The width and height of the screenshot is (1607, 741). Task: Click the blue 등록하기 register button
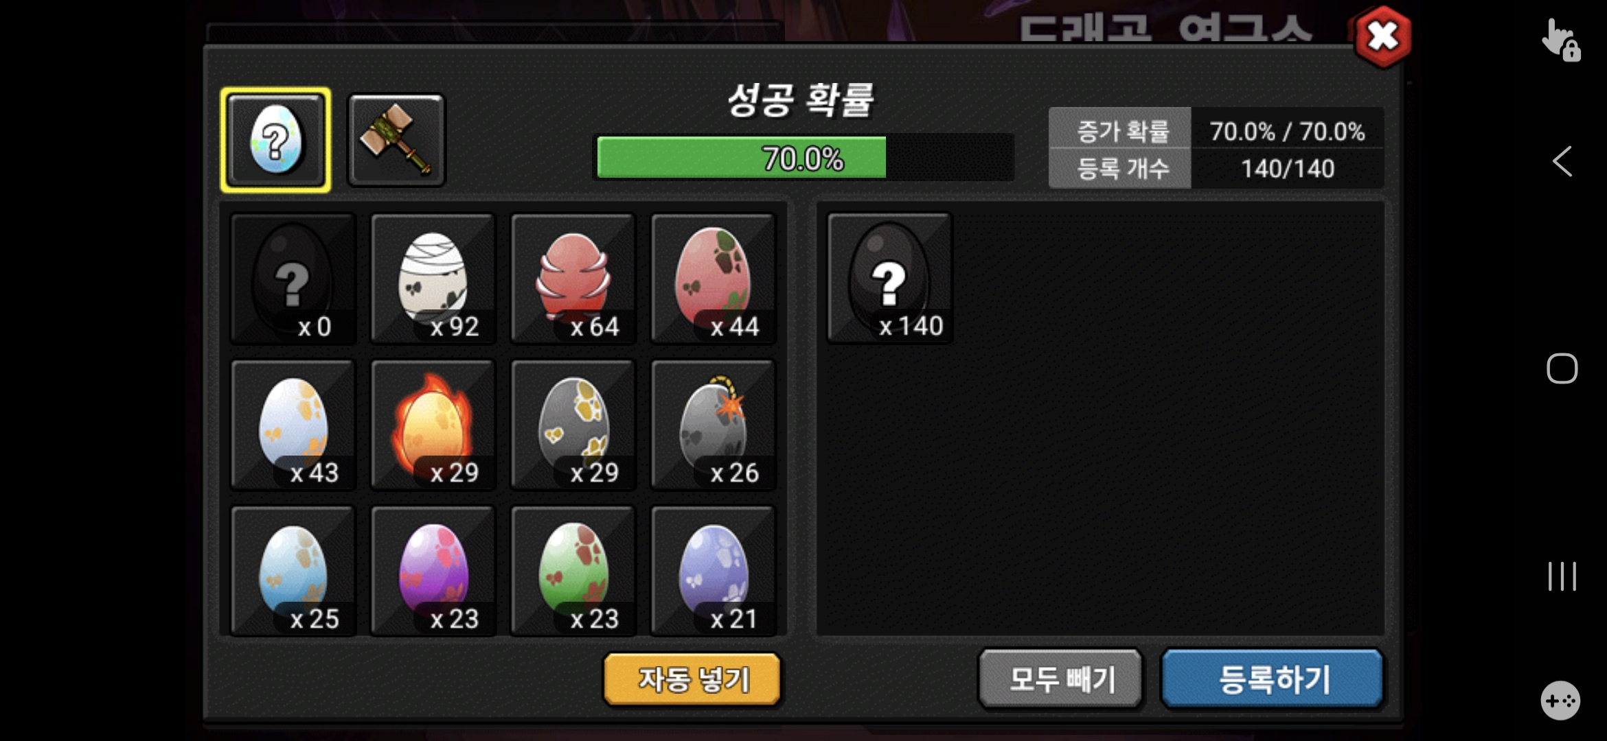[x=1273, y=679]
